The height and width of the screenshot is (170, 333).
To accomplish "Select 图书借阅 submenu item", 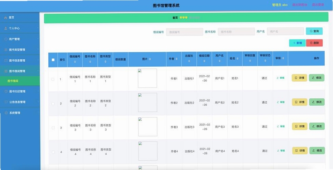I will (20, 81).
